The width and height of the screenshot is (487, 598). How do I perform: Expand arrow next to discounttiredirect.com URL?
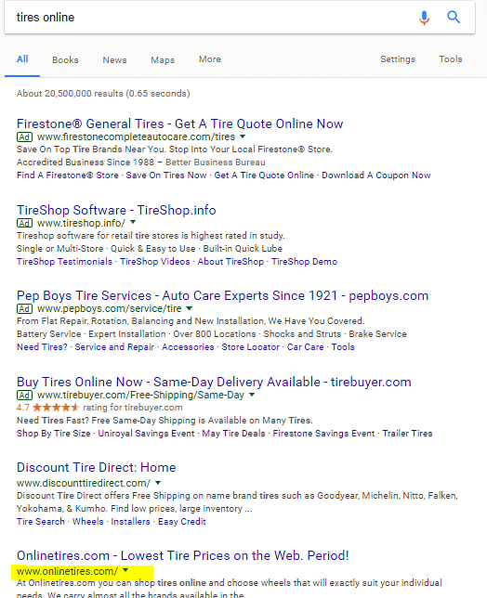[158, 483]
